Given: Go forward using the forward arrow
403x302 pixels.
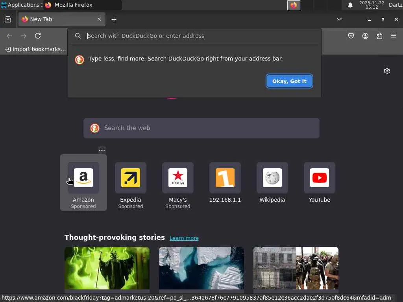Looking at the screenshot, I should click(x=24, y=36).
